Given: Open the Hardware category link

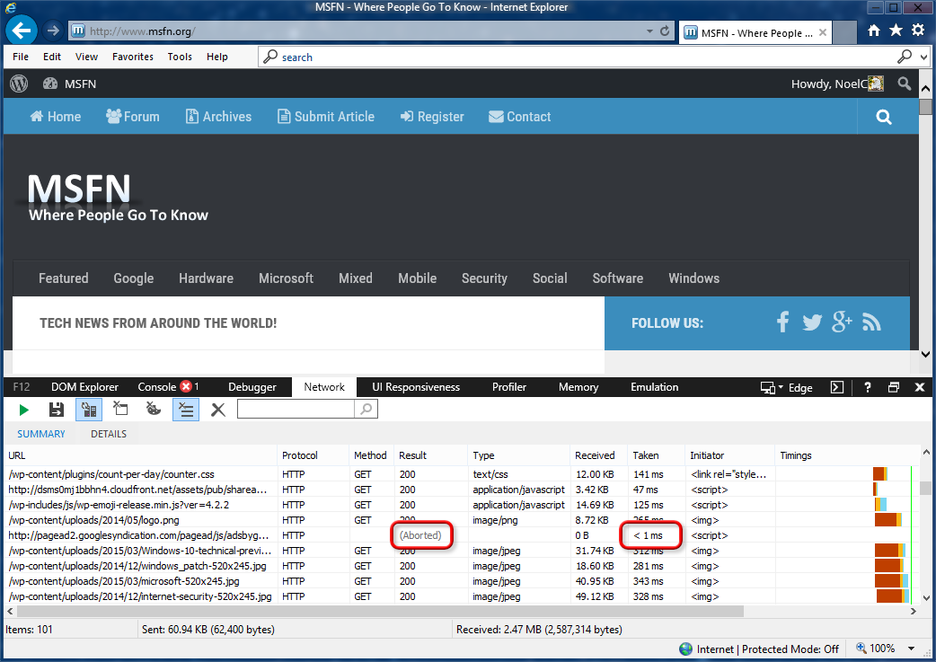Looking at the screenshot, I should (x=206, y=278).
